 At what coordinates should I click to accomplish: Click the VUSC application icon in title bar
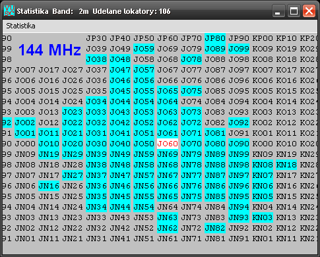tap(9, 11)
